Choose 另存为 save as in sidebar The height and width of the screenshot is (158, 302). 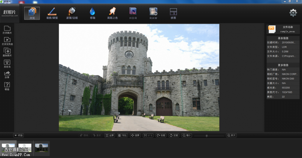tap(7, 64)
